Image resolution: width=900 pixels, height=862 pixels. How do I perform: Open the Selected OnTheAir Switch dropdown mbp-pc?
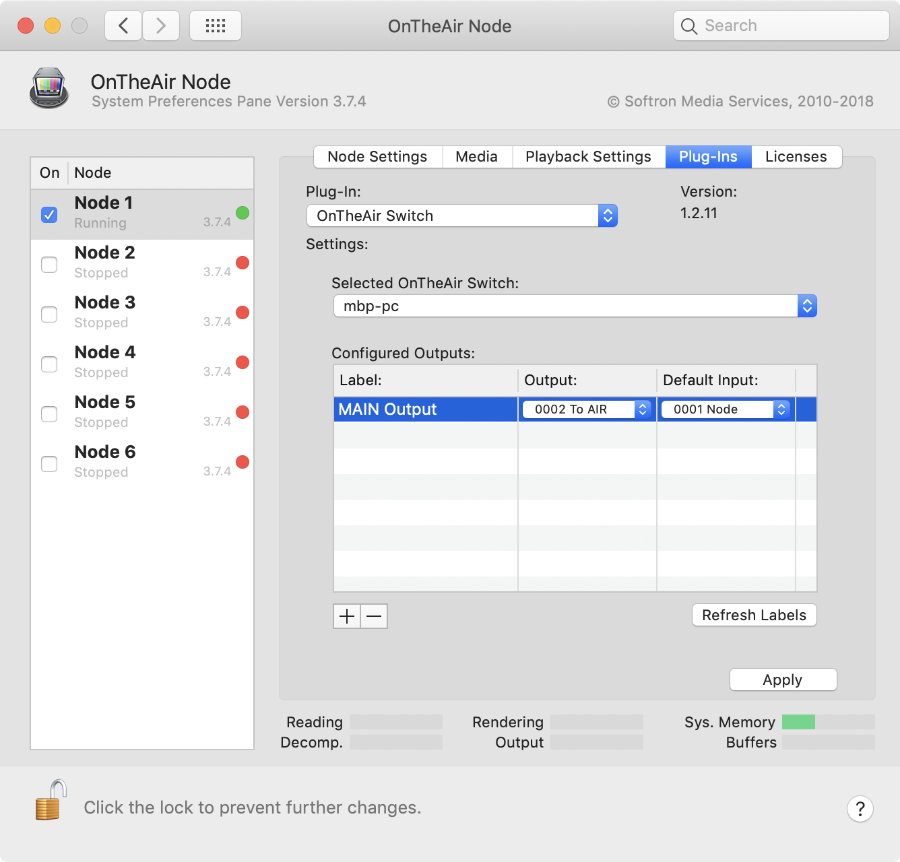575,306
